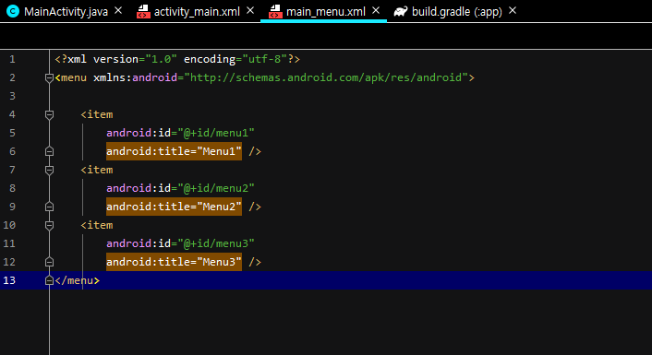652x355 pixels.
Task: Click the Gradle elephant icon
Action: pyautogui.click(x=401, y=11)
